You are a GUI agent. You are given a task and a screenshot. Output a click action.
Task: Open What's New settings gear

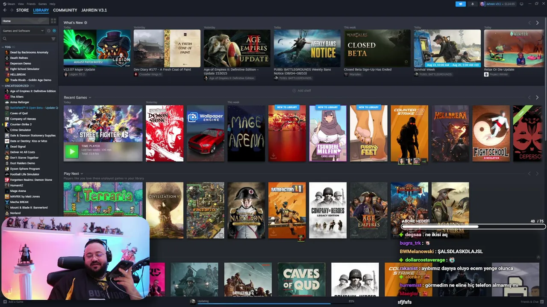click(85, 23)
